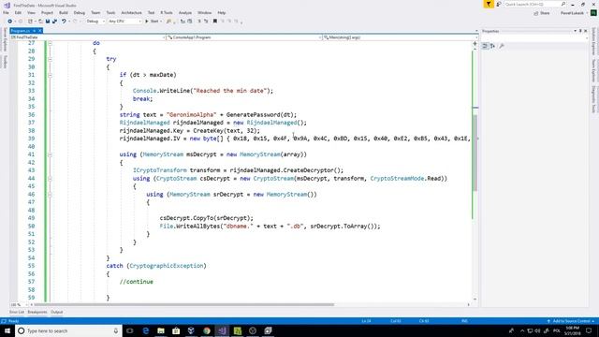Collapse the using block at line 41

tap(50, 154)
